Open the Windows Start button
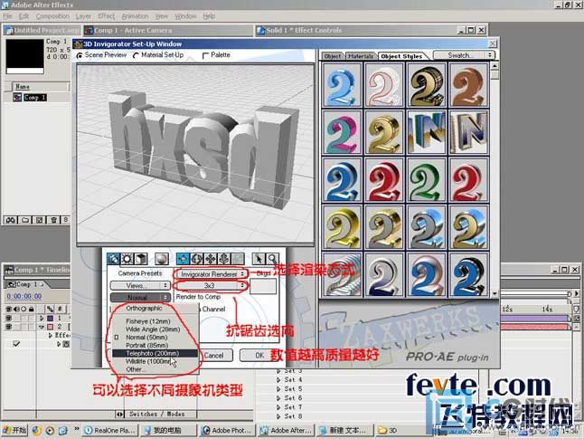Viewport: 584px width, 439px height. pyautogui.click(x=14, y=431)
